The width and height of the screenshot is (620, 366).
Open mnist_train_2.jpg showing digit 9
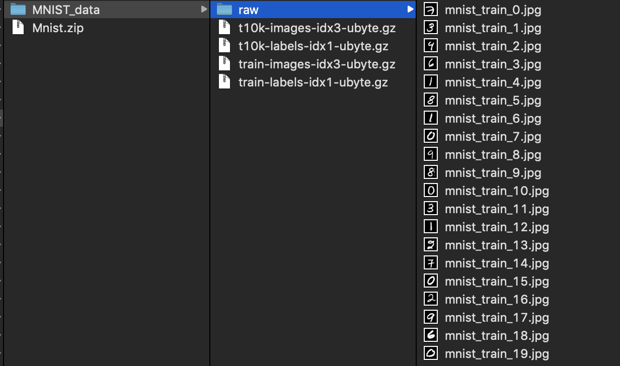493,46
